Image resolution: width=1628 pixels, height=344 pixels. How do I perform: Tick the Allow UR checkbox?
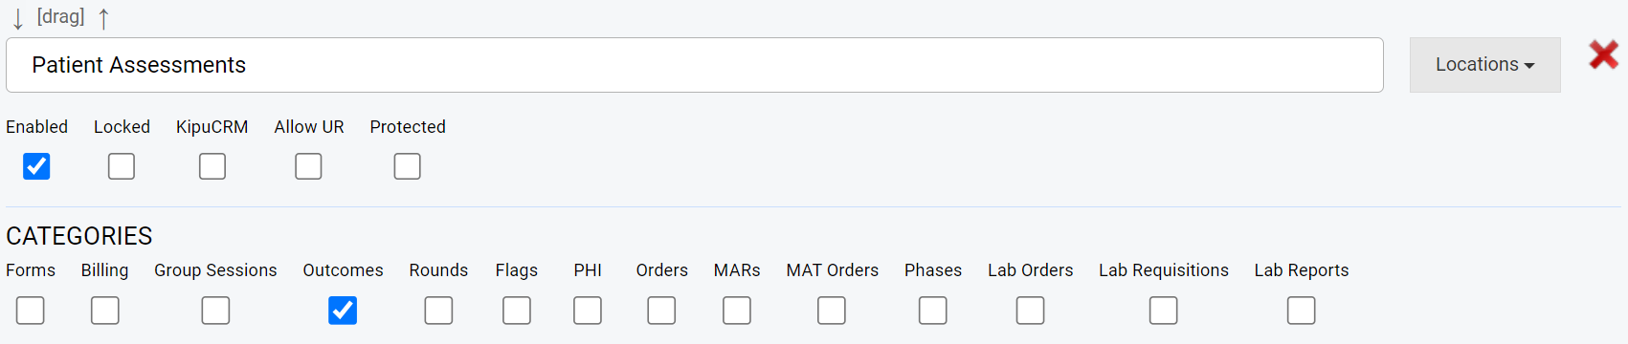(308, 166)
